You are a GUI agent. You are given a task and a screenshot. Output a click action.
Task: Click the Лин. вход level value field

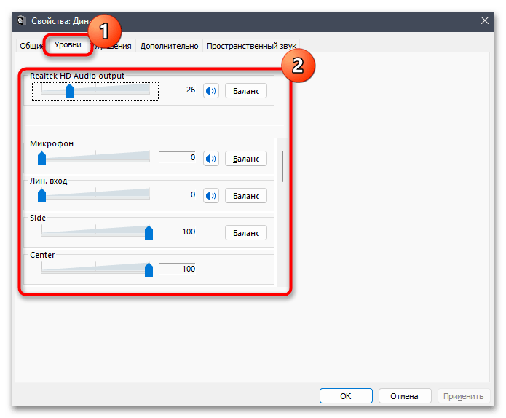click(177, 194)
